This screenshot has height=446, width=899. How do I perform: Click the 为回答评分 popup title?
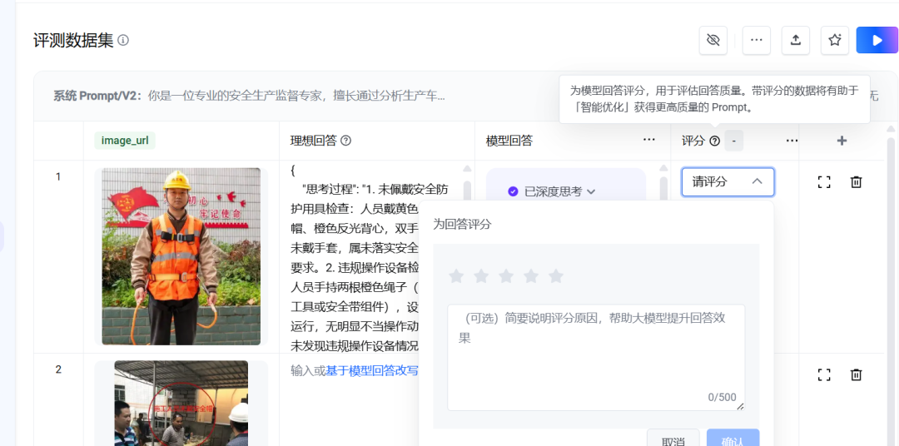tap(462, 224)
